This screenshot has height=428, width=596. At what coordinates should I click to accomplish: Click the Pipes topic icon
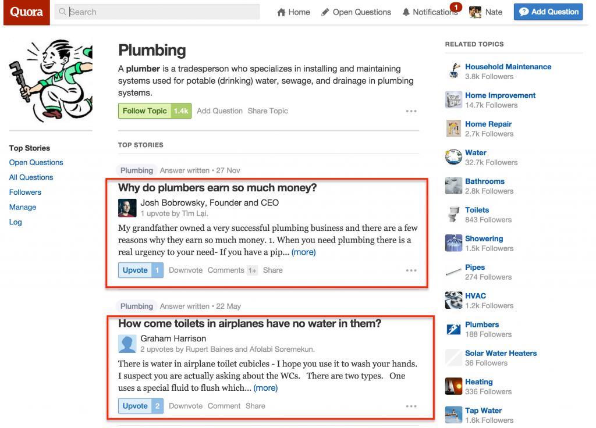point(453,272)
